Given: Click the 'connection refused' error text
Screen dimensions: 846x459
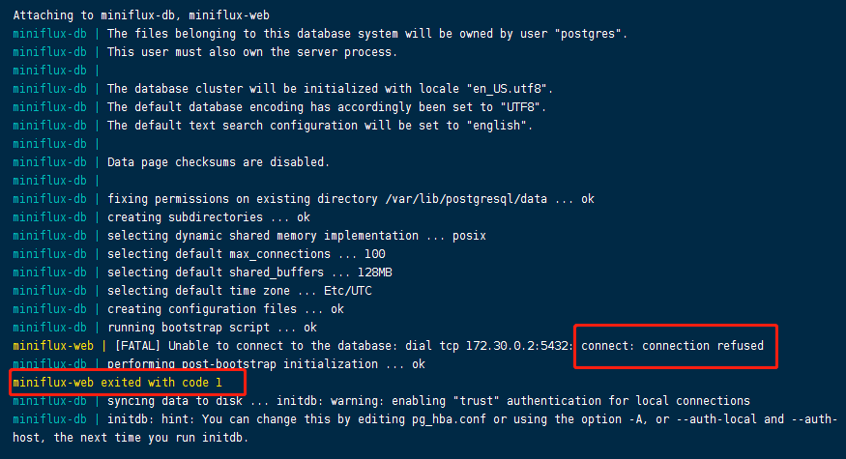Looking at the screenshot, I should [x=703, y=346].
